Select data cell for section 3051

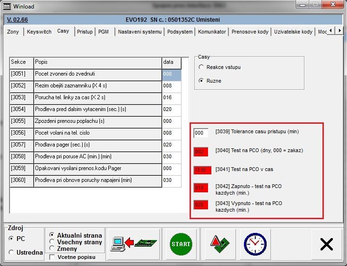coord(171,75)
